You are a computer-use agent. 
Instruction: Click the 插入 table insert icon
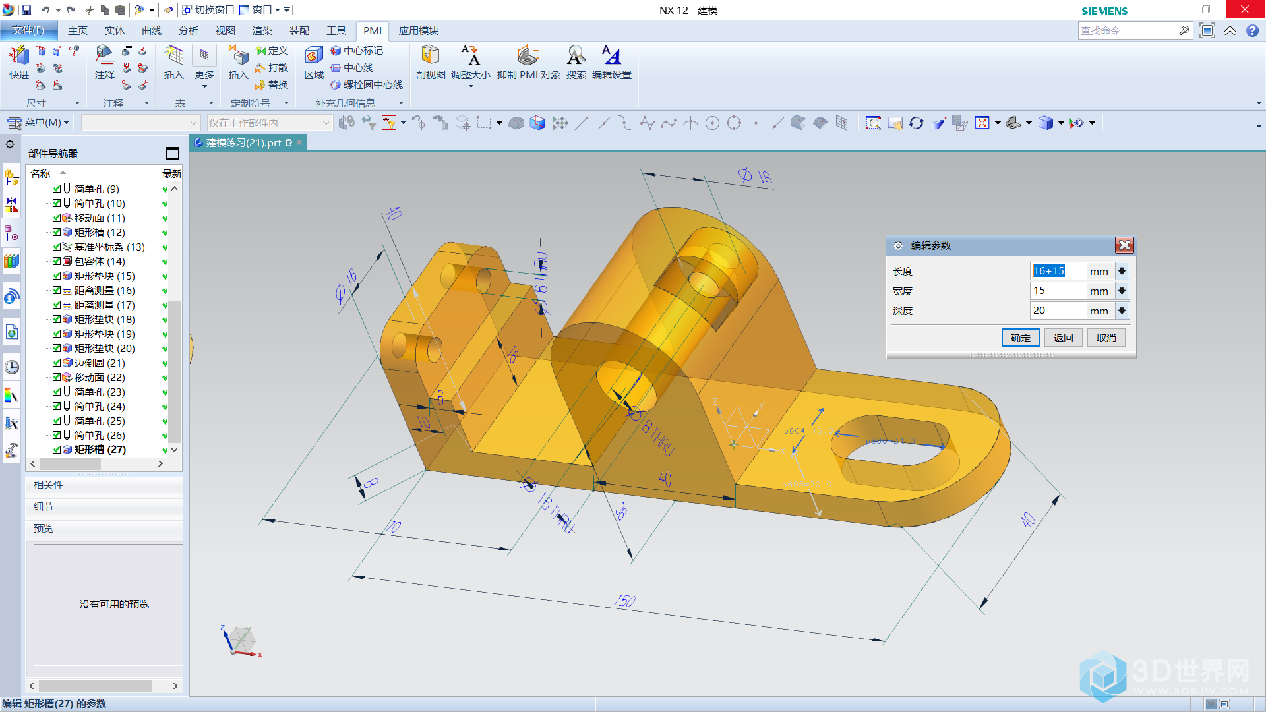click(173, 62)
